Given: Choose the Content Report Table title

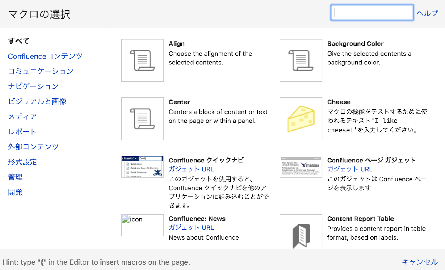Looking at the screenshot, I should point(360,219).
